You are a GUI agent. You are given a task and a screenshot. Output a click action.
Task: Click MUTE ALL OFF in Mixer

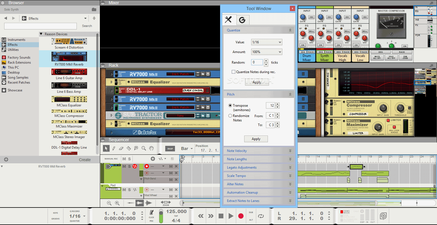pos(377,57)
